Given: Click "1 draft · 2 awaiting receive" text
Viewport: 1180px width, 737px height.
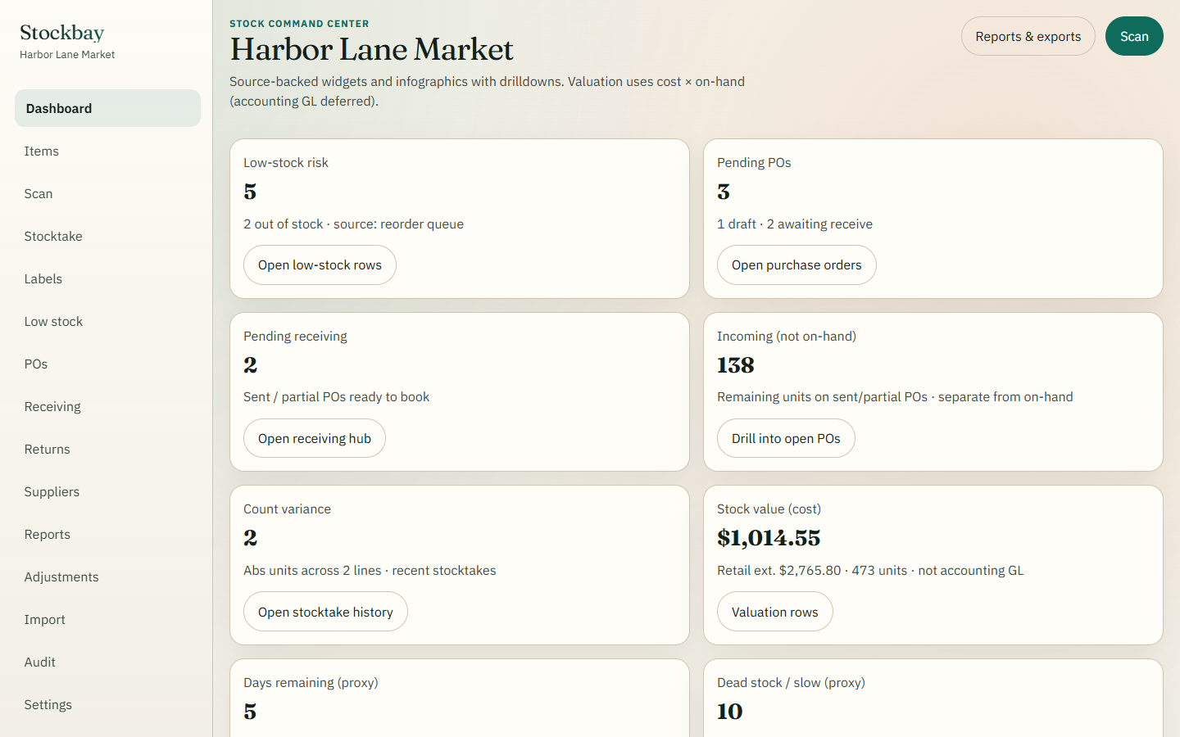Looking at the screenshot, I should point(795,224).
